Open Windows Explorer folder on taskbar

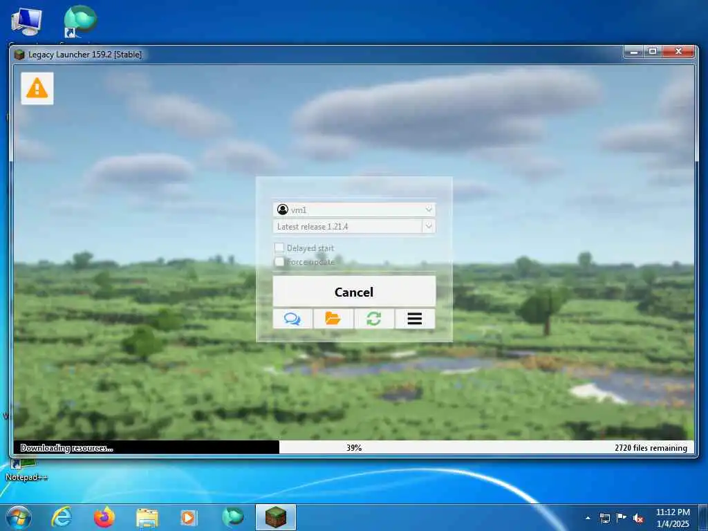[147, 518]
